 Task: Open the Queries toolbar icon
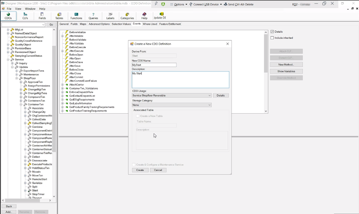point(93,16)
